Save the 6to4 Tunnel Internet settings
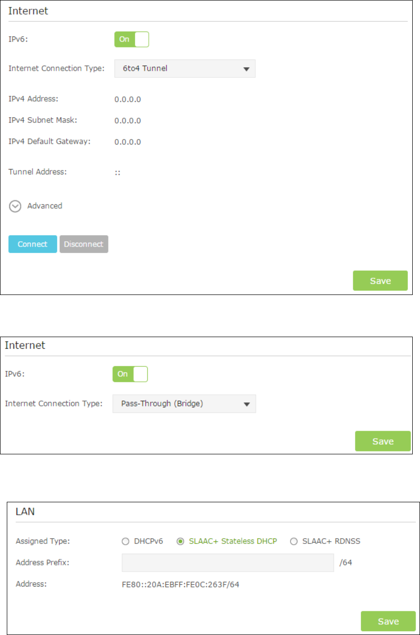Screen dimensions: 420x635 (x=380, y=280)
